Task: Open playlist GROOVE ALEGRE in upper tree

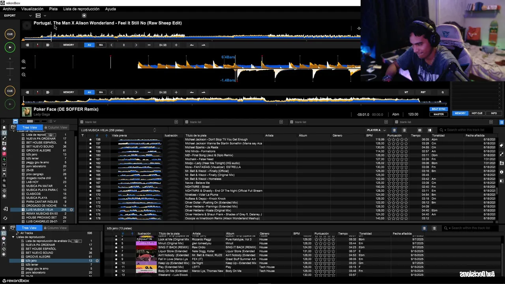Action: click(x=39, y=150)
